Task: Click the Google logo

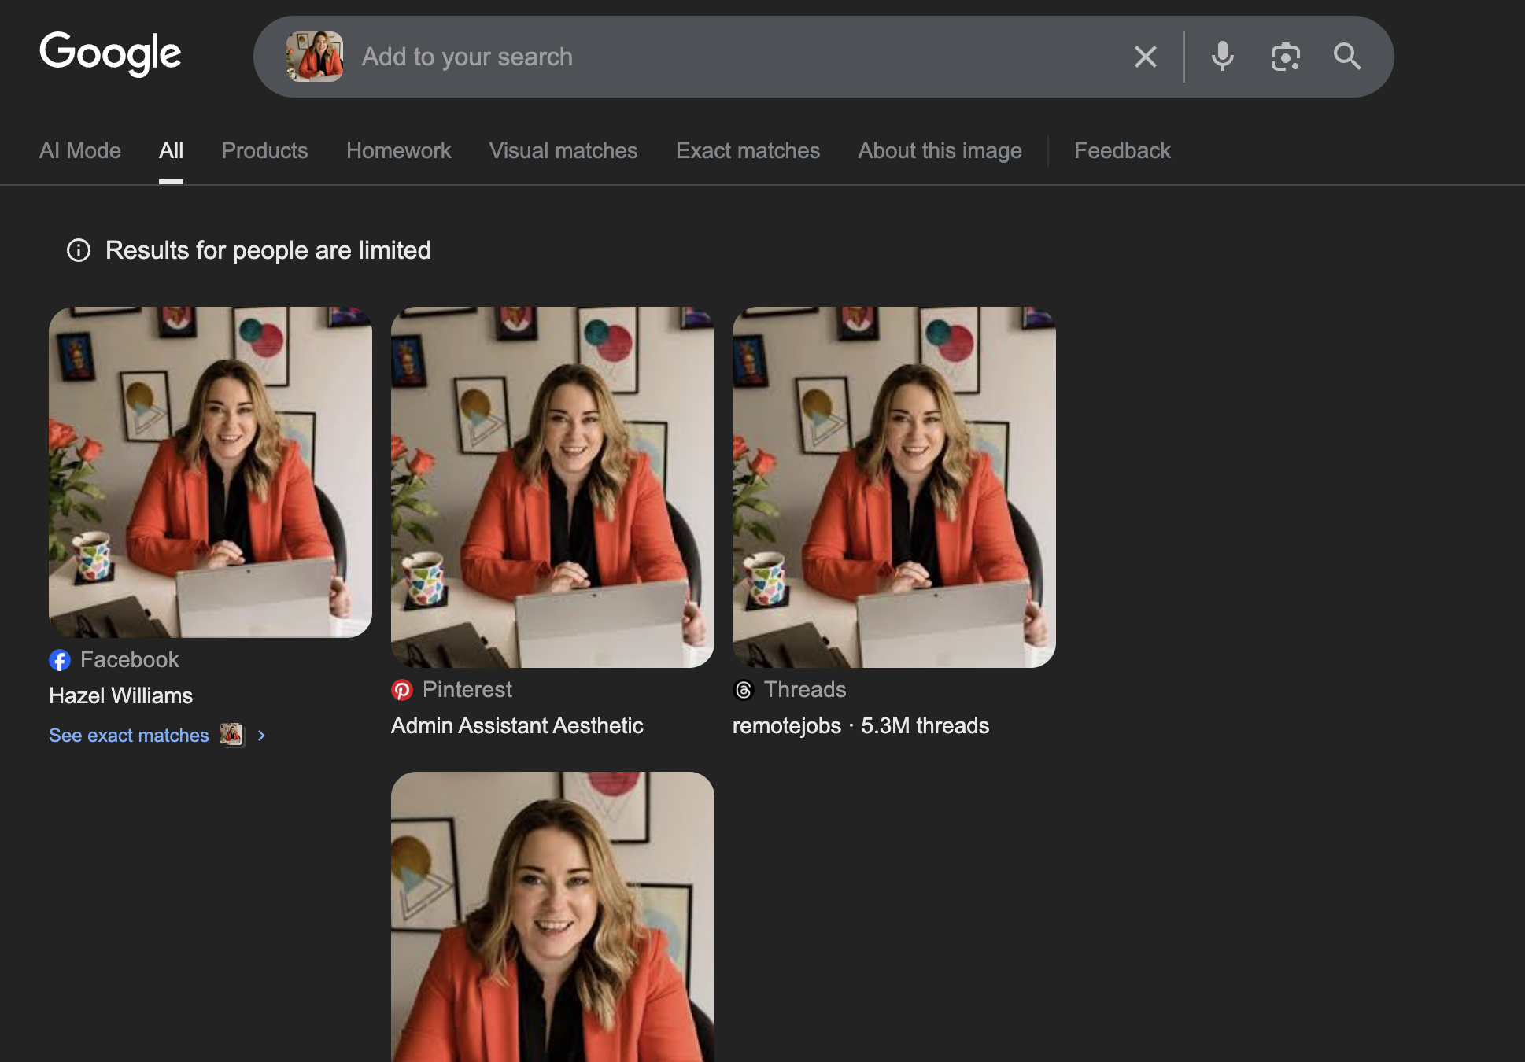Action: [110, 54]
